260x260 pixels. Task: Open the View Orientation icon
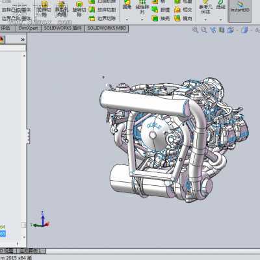pyautogui.click(x=231, y=30)
